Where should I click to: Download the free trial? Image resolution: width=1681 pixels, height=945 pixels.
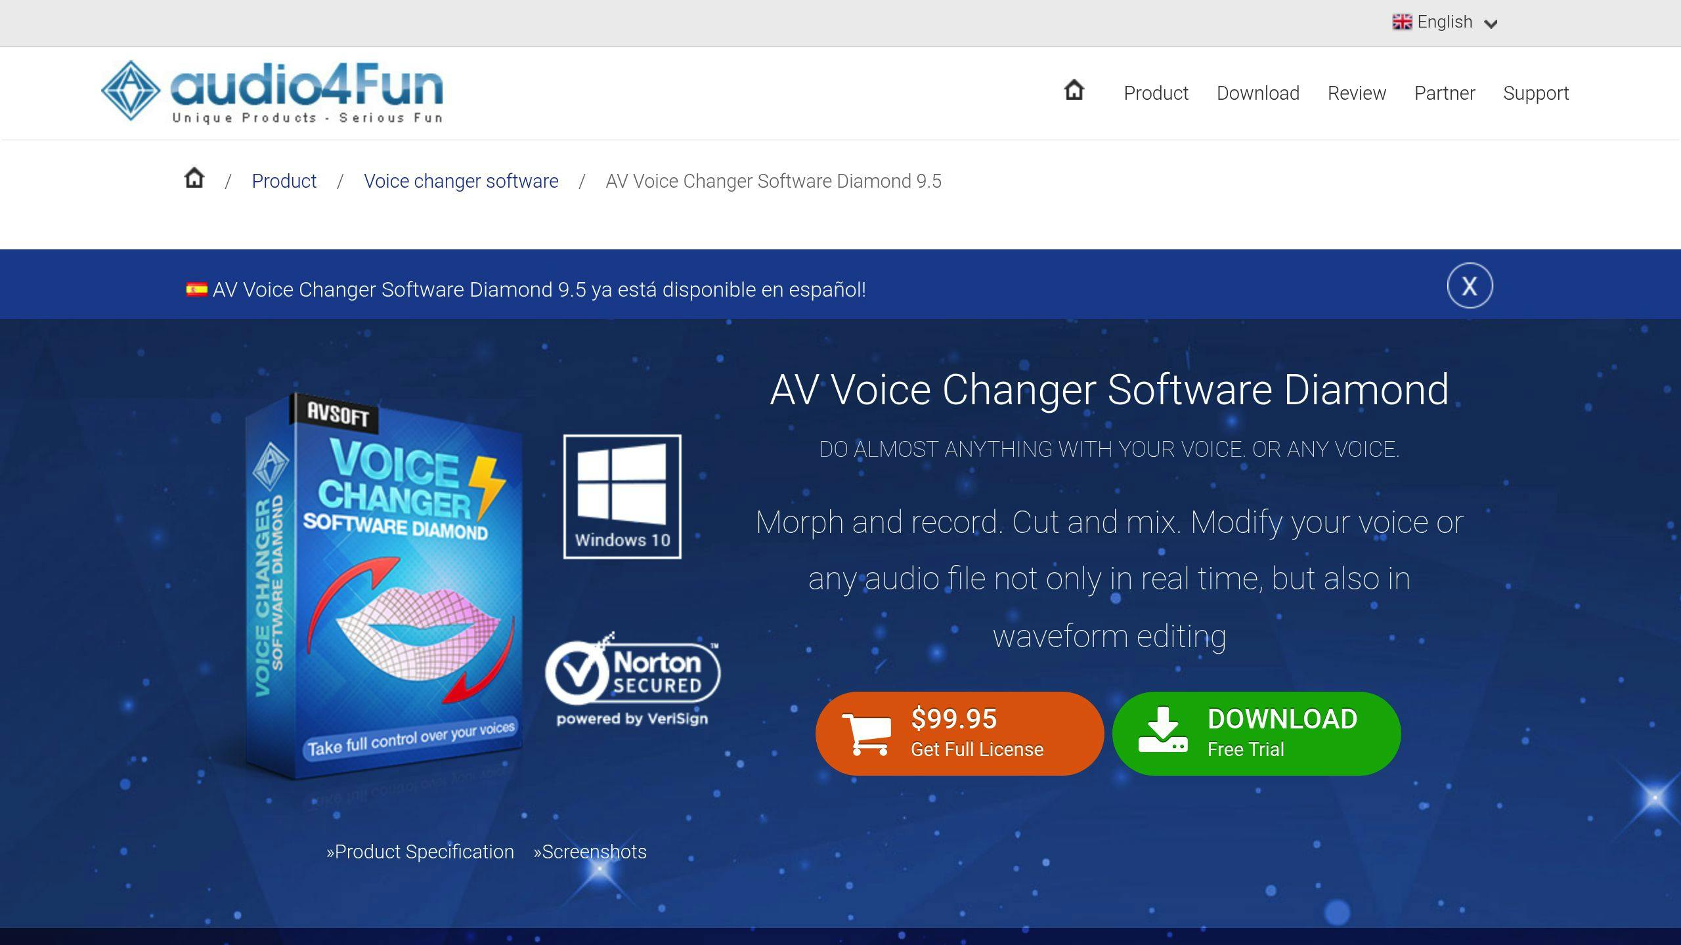[x=1256, y=733]
